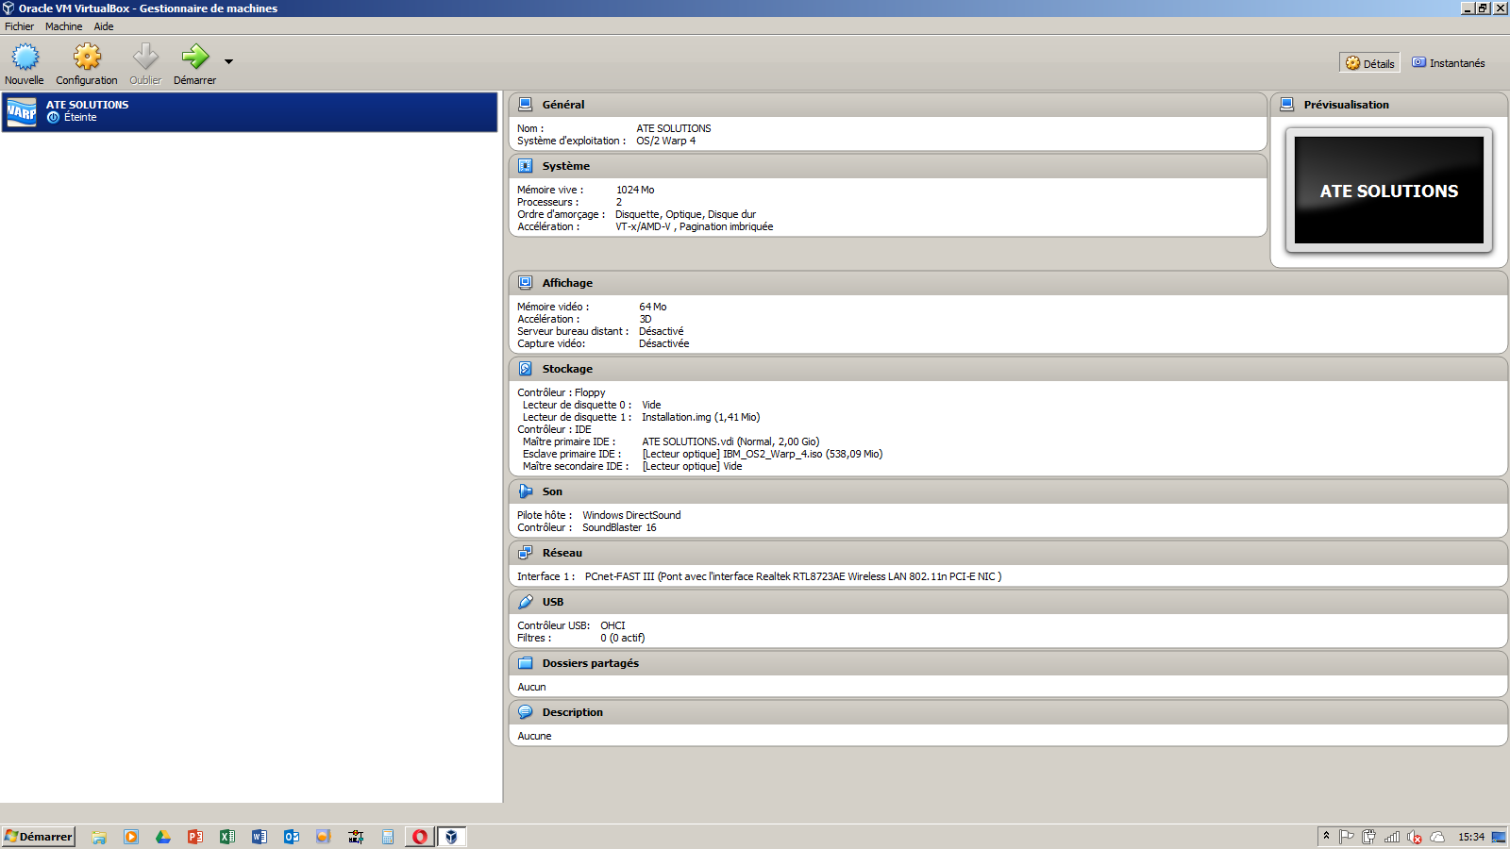This screenshot has height=849, width=1510.
Task: Click the USB section plug icon
Action: coord(526,602)
